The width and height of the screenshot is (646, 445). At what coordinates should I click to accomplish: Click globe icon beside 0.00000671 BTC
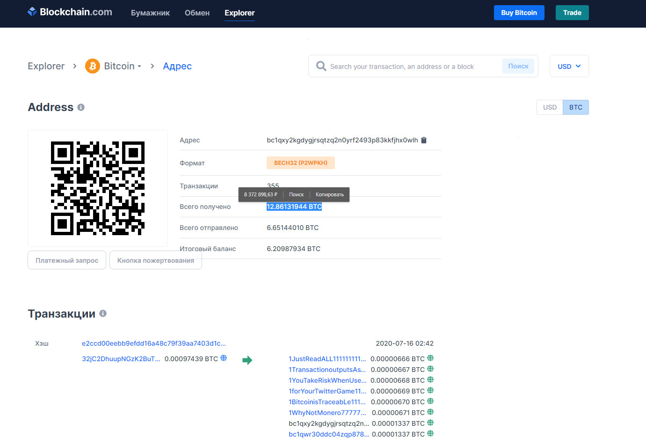430,412
